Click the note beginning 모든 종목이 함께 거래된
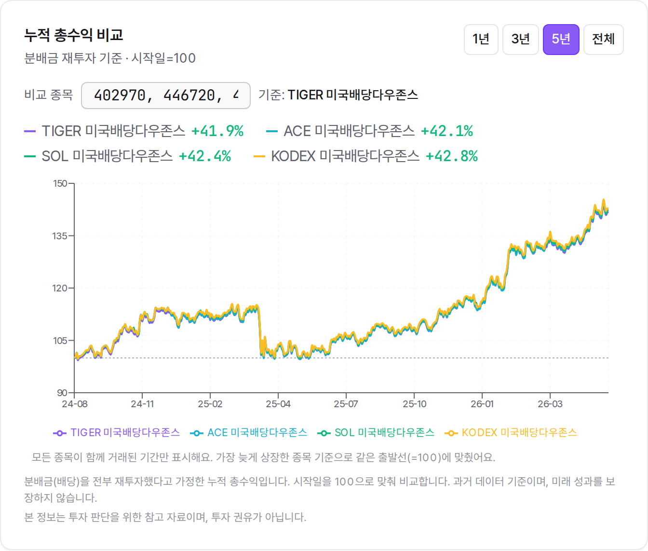This screenshot has height=551, width=648. tap(264, 457)
